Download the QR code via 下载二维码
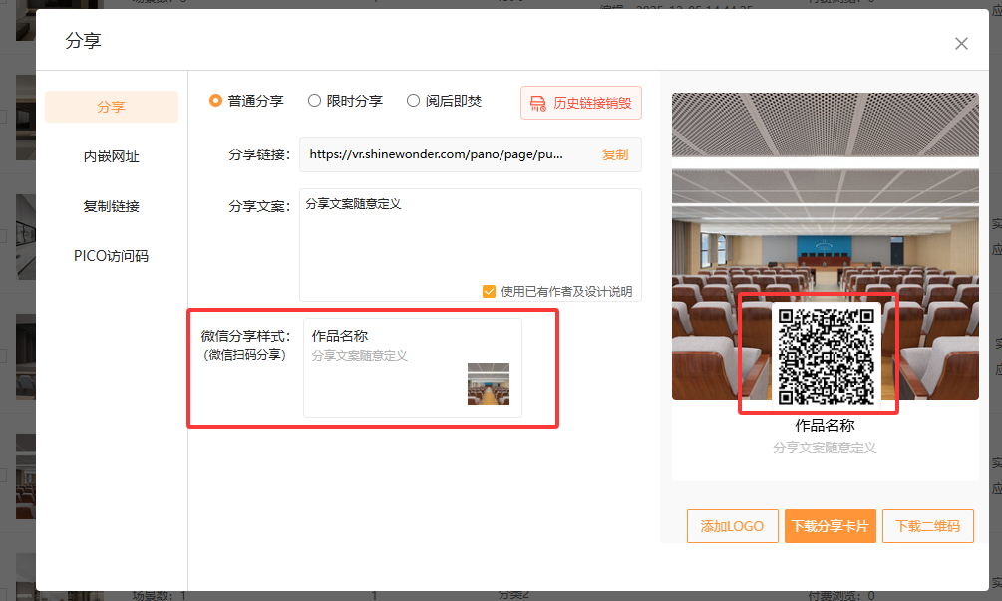 click(x=927, y=526)
